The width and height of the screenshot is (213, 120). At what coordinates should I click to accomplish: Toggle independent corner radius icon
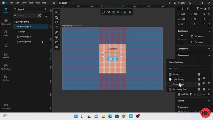pyautogui.click(x=204, y=24)
